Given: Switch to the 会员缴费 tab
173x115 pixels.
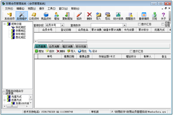Looking at the screenshot, I should (x=40, y=46).
